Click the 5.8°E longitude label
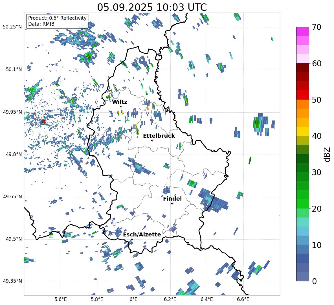The image size is (334, 305). (97, 299)
